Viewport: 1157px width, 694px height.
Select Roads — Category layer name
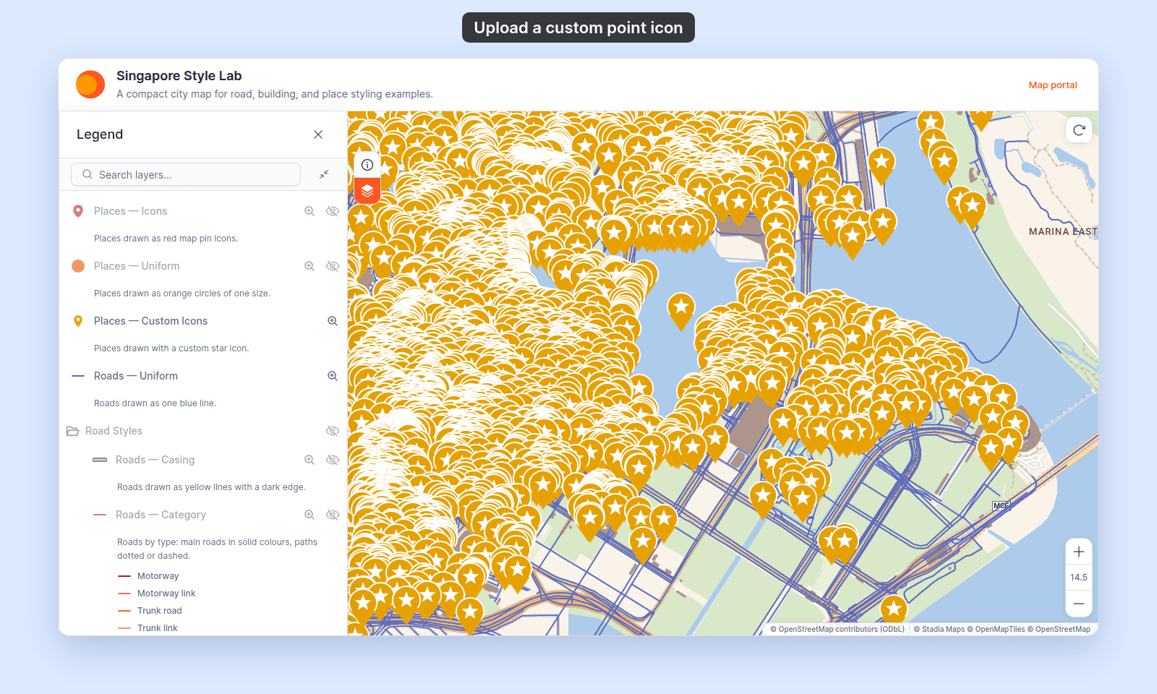click(x=161, y=515)
